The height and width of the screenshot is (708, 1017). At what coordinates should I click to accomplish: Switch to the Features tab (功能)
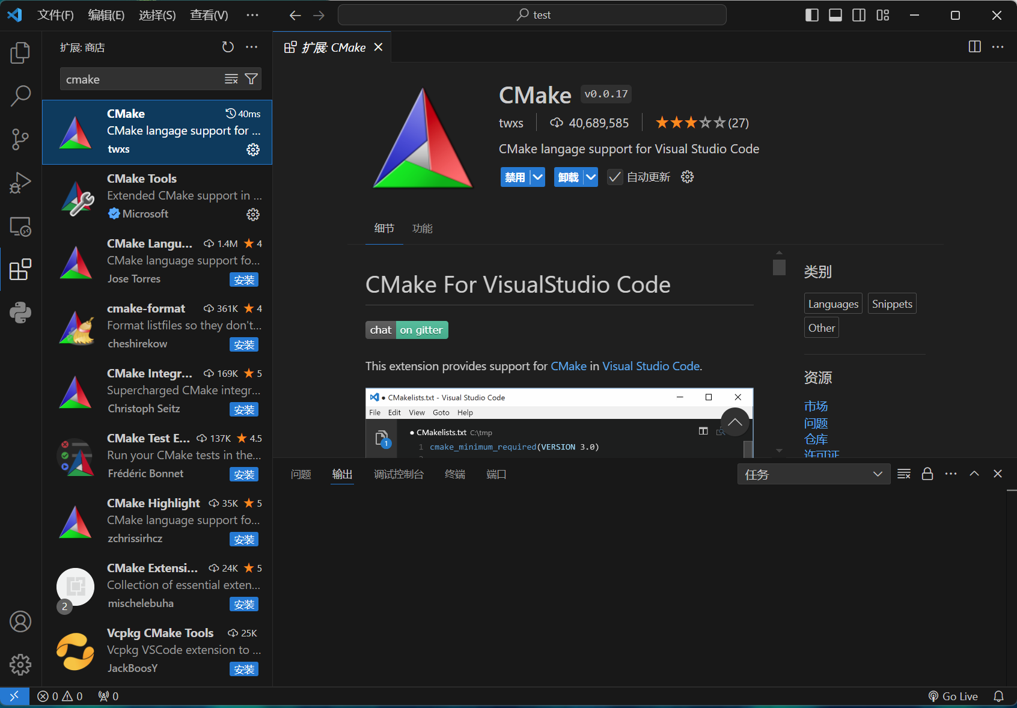point(423,228)
